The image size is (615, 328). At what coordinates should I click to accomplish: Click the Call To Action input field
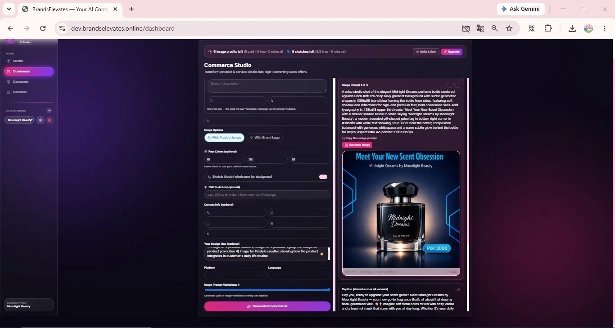(267, 195)
